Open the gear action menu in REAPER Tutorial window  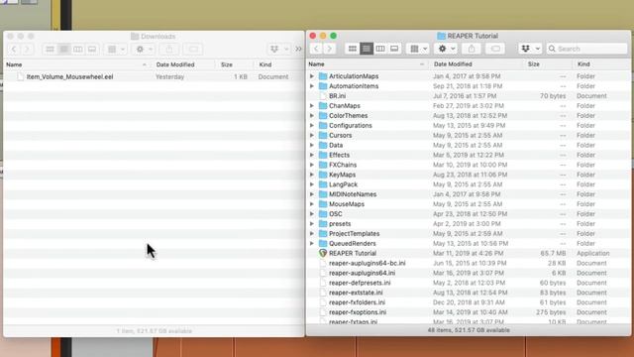[447, 49]
